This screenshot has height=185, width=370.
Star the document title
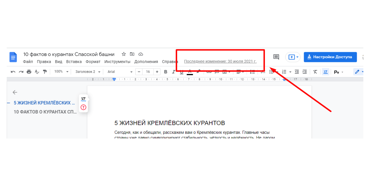pos(124,54)
